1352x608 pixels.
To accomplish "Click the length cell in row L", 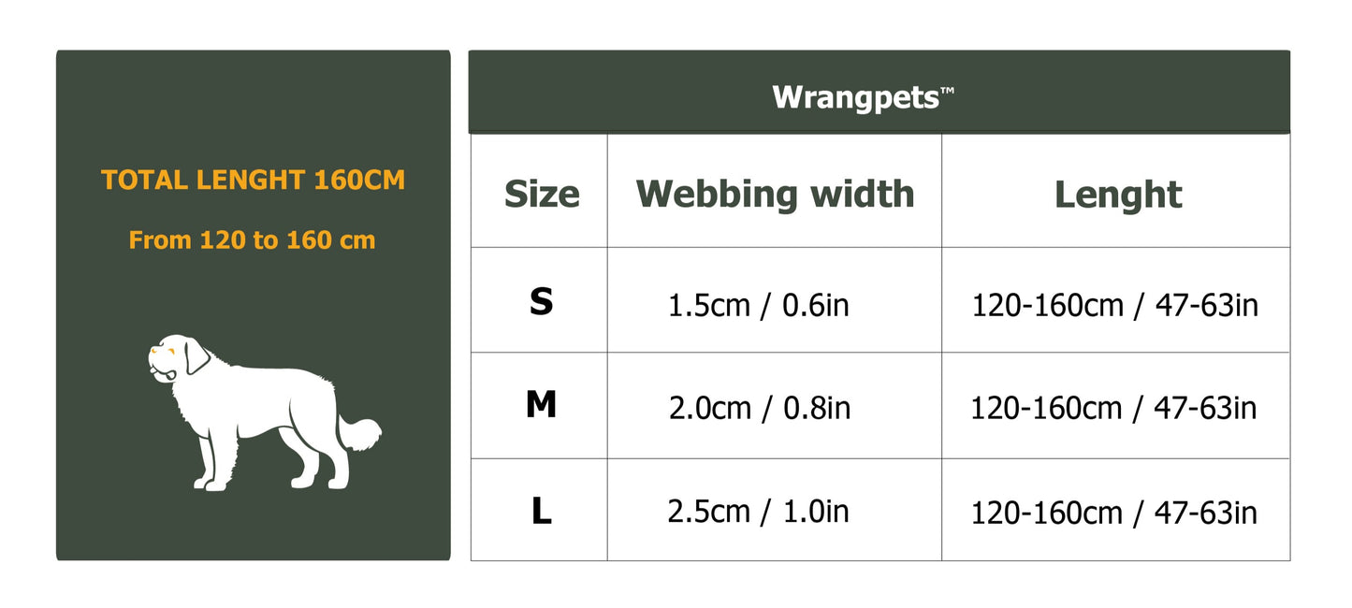I will 1114,513.
